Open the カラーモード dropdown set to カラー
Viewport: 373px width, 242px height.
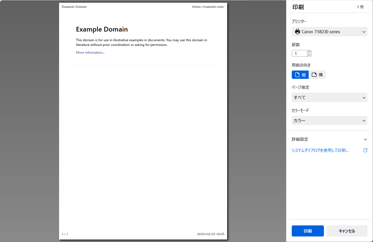click(329, 121)
